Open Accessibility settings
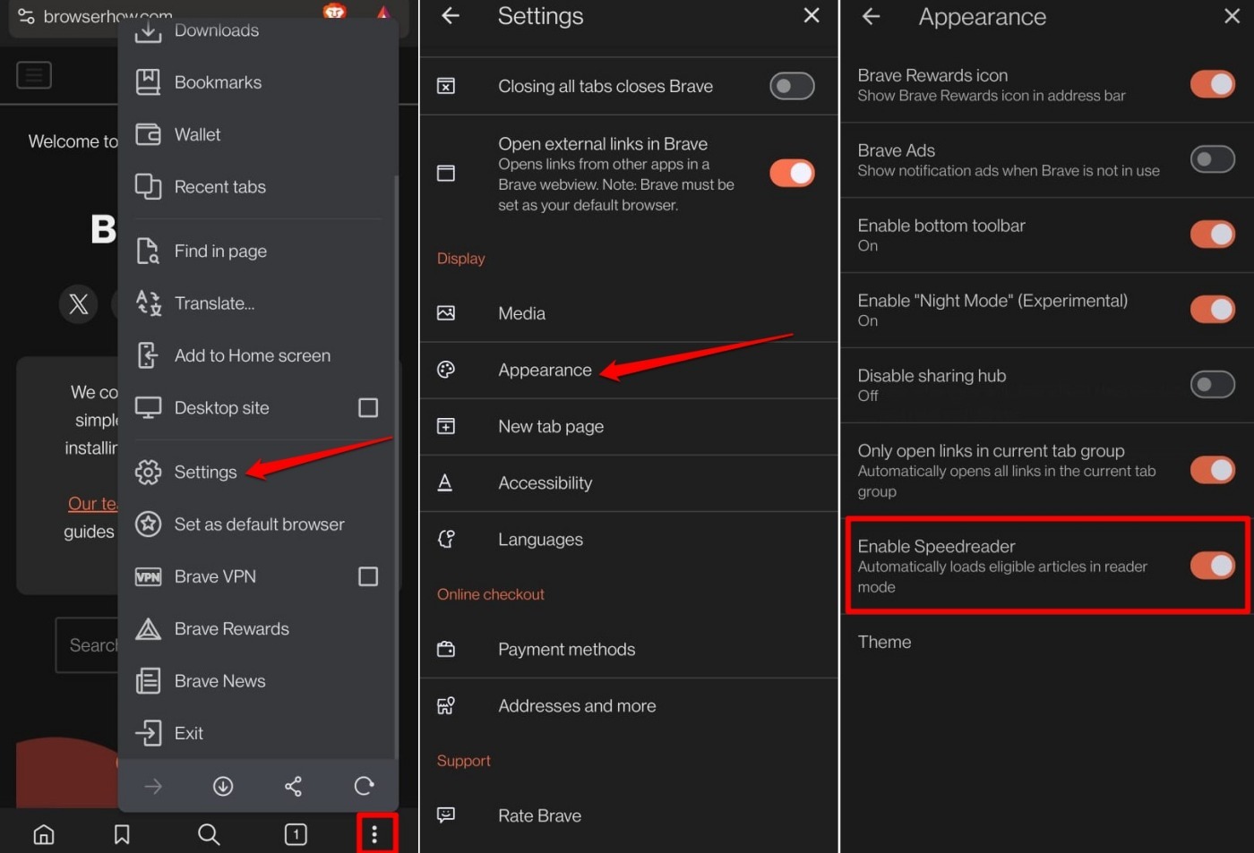 pos(629,483)
